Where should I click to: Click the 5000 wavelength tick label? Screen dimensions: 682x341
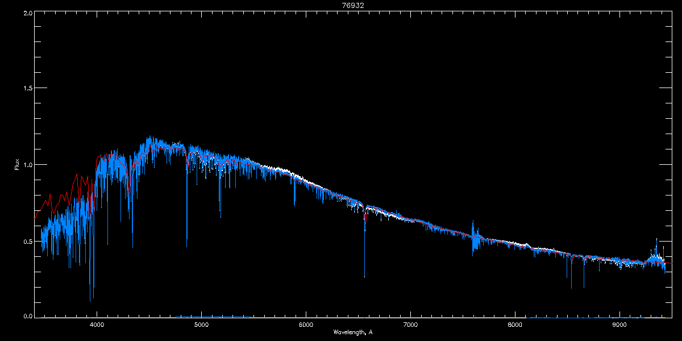pyautogui.click(x=202, y=325)
